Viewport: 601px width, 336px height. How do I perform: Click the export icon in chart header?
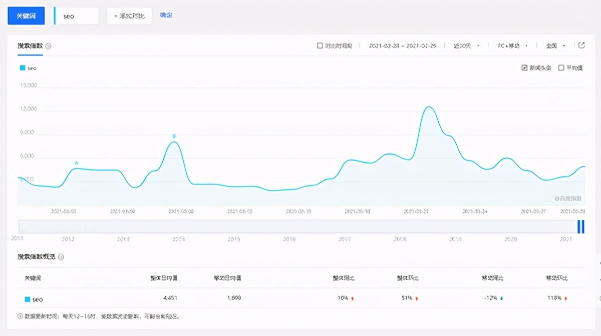(x=581, y=45)
